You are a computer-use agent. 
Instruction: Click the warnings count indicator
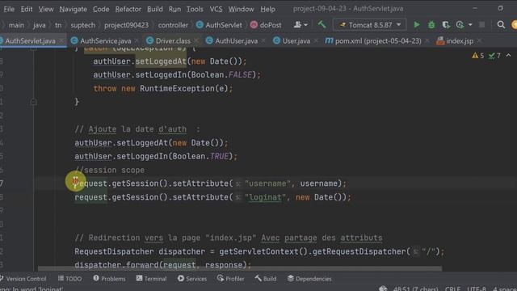[478, 56]
